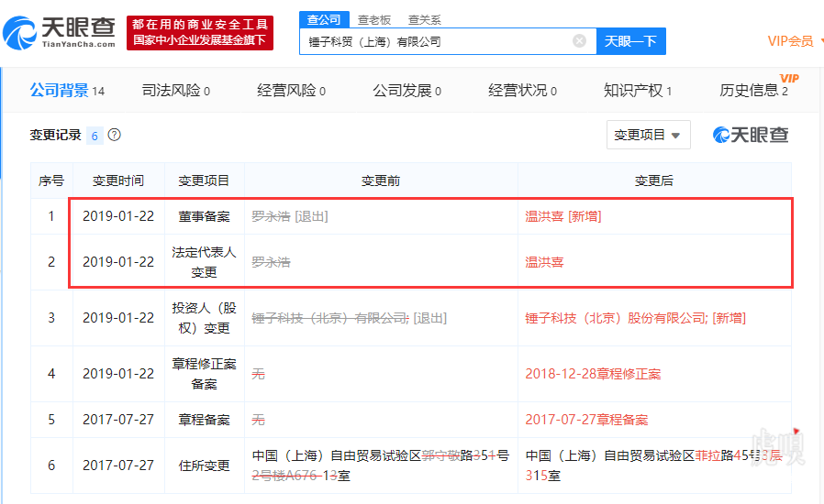Select the 公司发展 section tab

tap(406, 91)
